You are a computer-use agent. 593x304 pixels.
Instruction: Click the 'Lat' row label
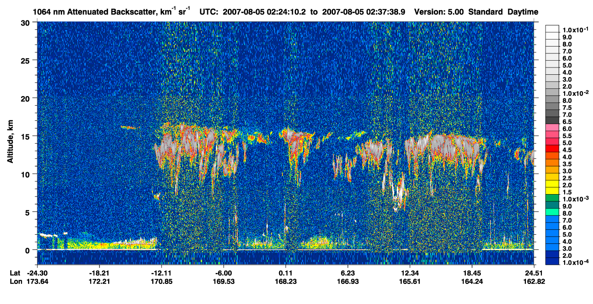coord(15,273)
